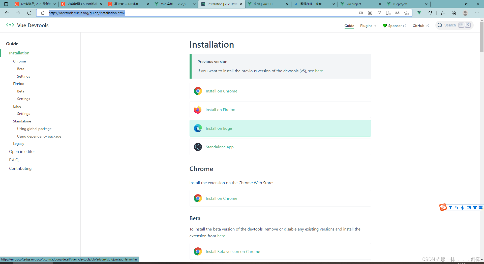Screen dimensions: 484x264
Task: Open the GitHub external link
Action: coord(421,26)
